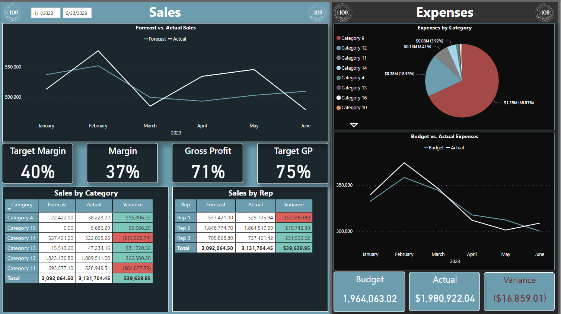Select the Rep 2 row
Viewport: 561px width, 314px height.
tap(244, 228)
